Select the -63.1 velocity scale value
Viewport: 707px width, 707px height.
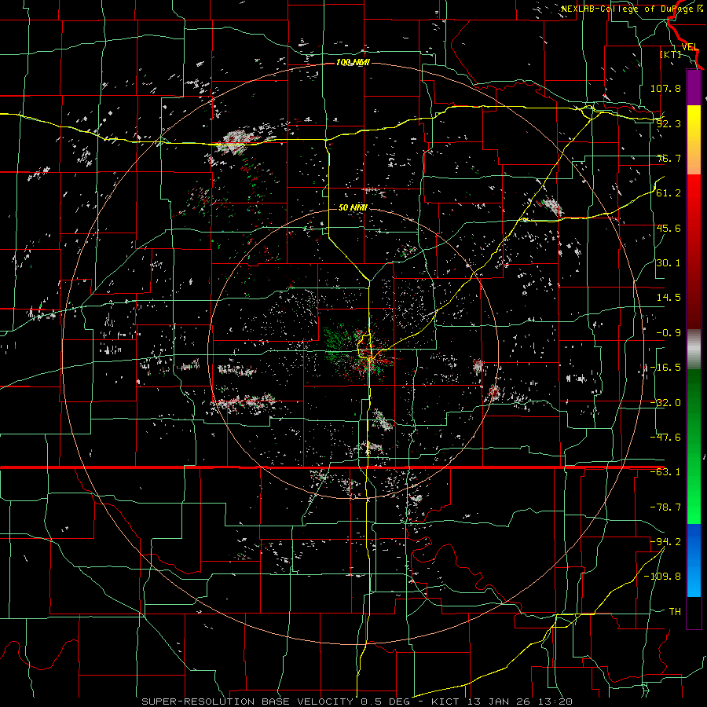pos(665,471)
